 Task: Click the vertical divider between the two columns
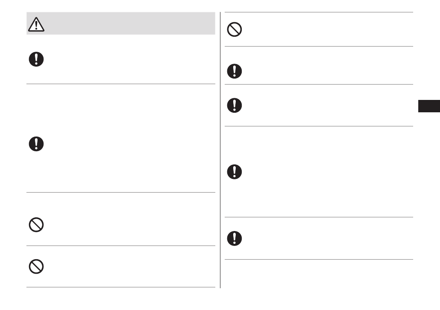tap(220, 149)
